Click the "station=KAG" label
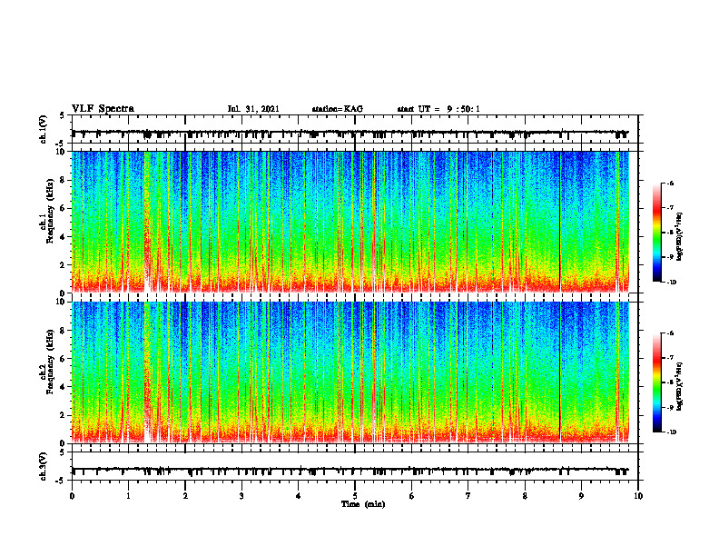 (338, 109)
